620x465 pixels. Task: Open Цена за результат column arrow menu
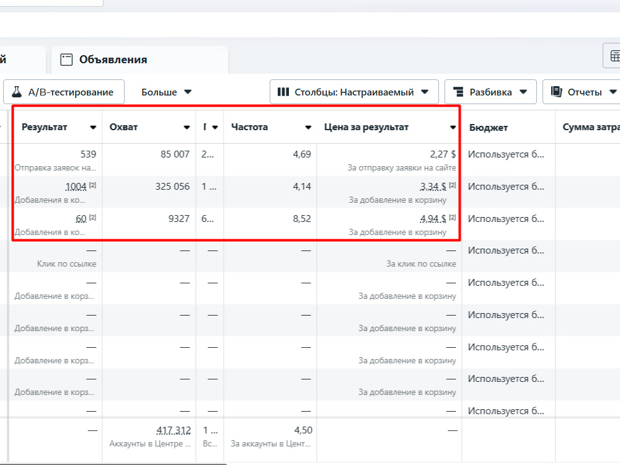point(453,127)
